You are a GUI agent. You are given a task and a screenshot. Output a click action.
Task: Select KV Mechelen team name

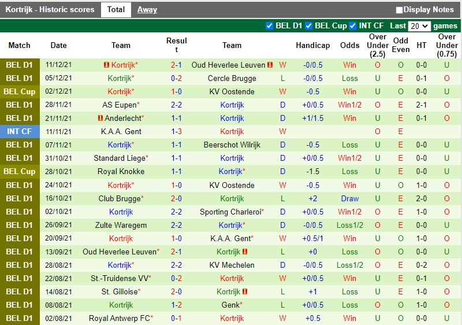[x=232, y=265]
